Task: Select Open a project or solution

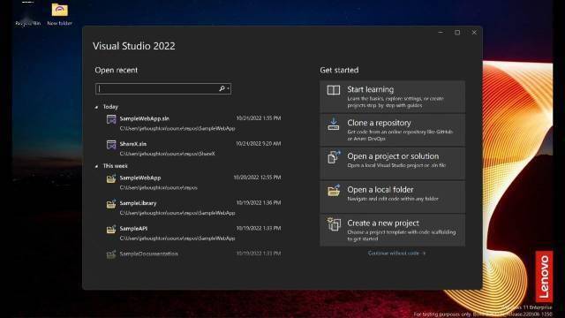Action: pos(392,163)
